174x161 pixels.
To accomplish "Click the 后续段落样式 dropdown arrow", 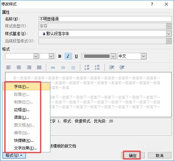I will [169, 41].
